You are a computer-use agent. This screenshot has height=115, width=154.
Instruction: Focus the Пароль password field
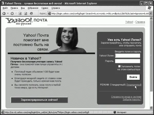coord(128,61)
